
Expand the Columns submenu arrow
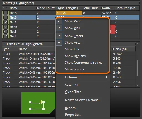107,77
